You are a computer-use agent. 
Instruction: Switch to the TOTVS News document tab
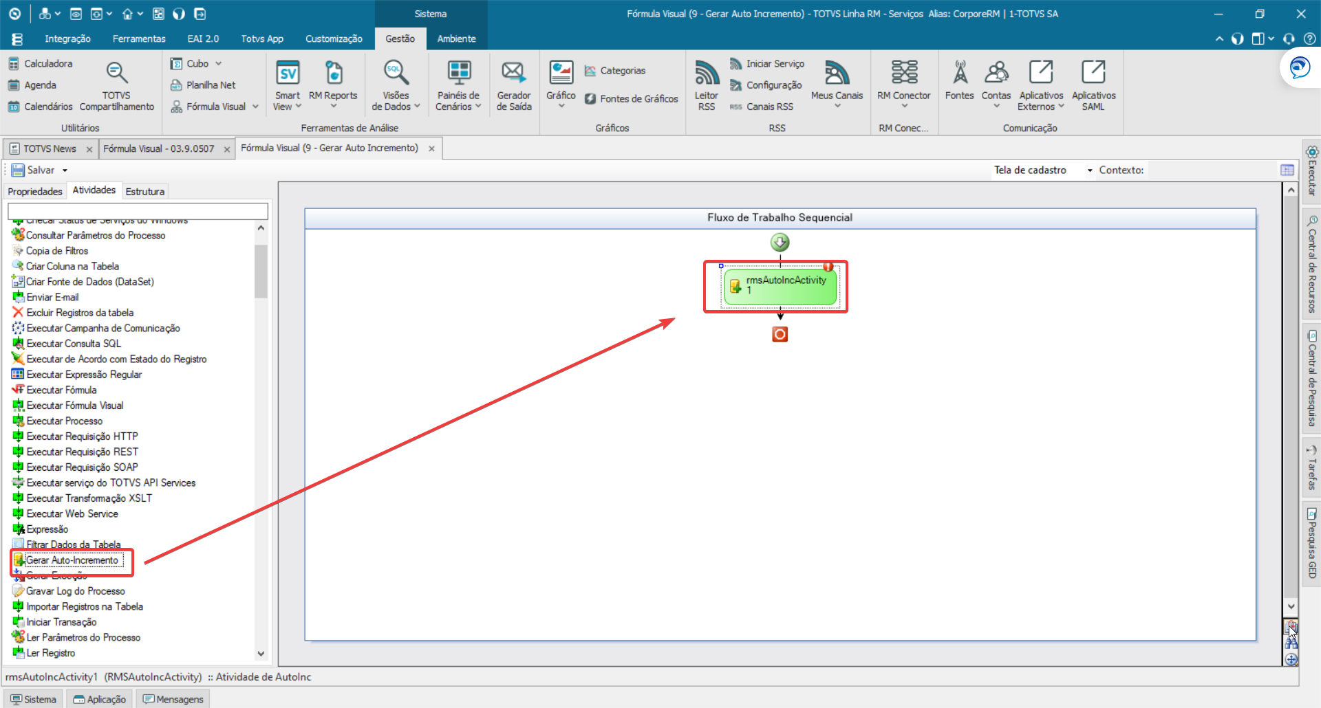50,148
